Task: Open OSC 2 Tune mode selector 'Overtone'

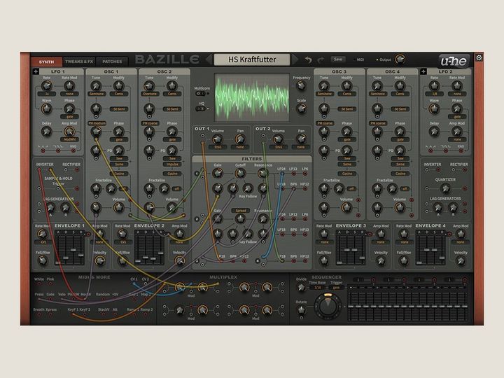Action: tap(150, 94)
